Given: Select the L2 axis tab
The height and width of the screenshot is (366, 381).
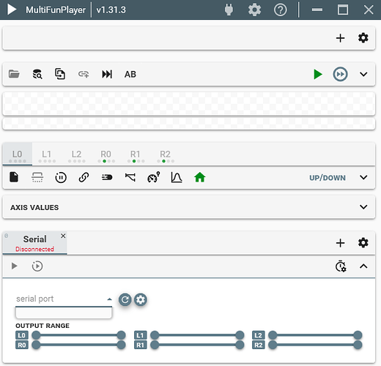Looking at the screenshot, I should (x=76, y=154).
